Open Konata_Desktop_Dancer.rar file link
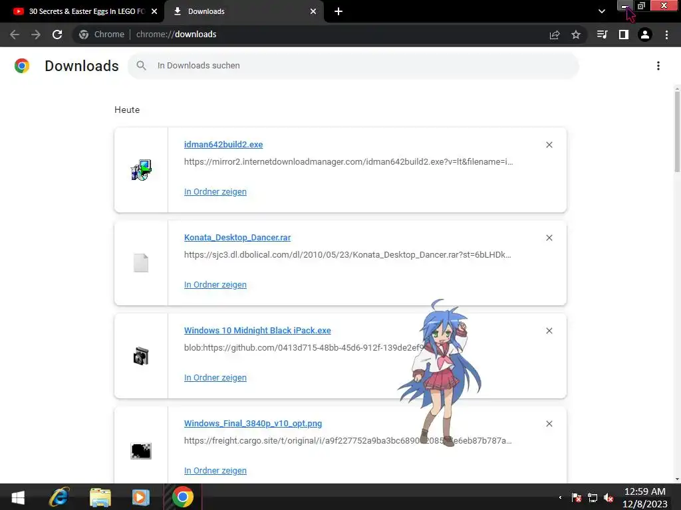Image resolution: width=681 pixels, height=510 pixels. [237, 237]
